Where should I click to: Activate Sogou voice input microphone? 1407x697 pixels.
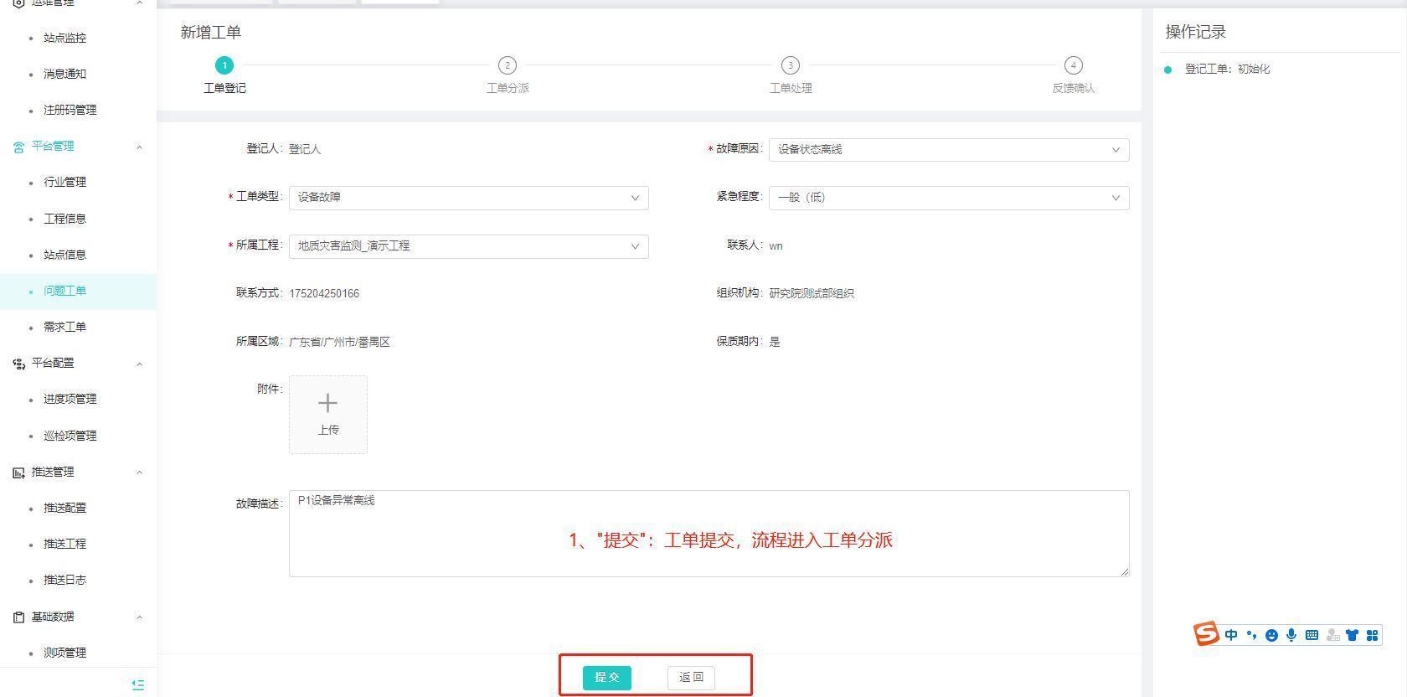(1291, 636)
